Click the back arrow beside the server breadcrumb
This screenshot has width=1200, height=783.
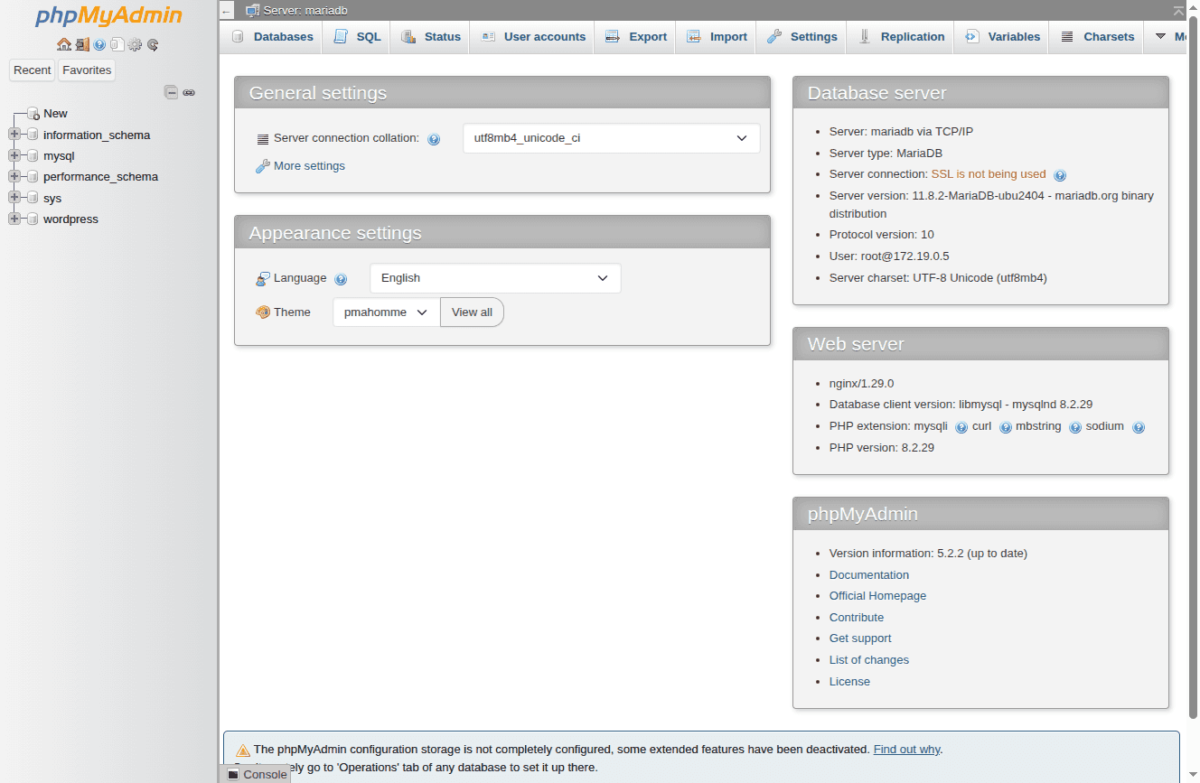point(227,11)
